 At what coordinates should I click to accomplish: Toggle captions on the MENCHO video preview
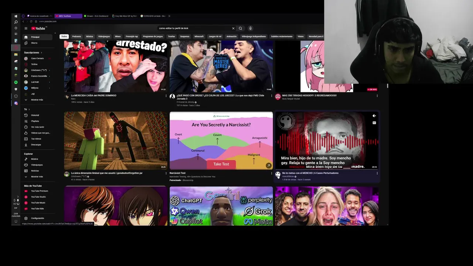coord(374,123)
